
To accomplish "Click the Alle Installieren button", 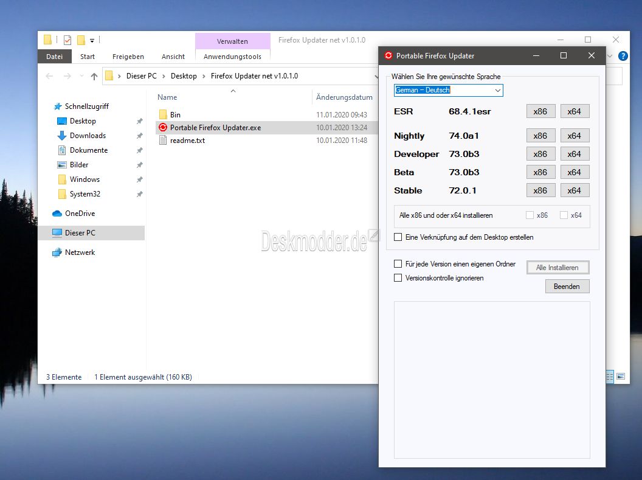I will point(557,268).
